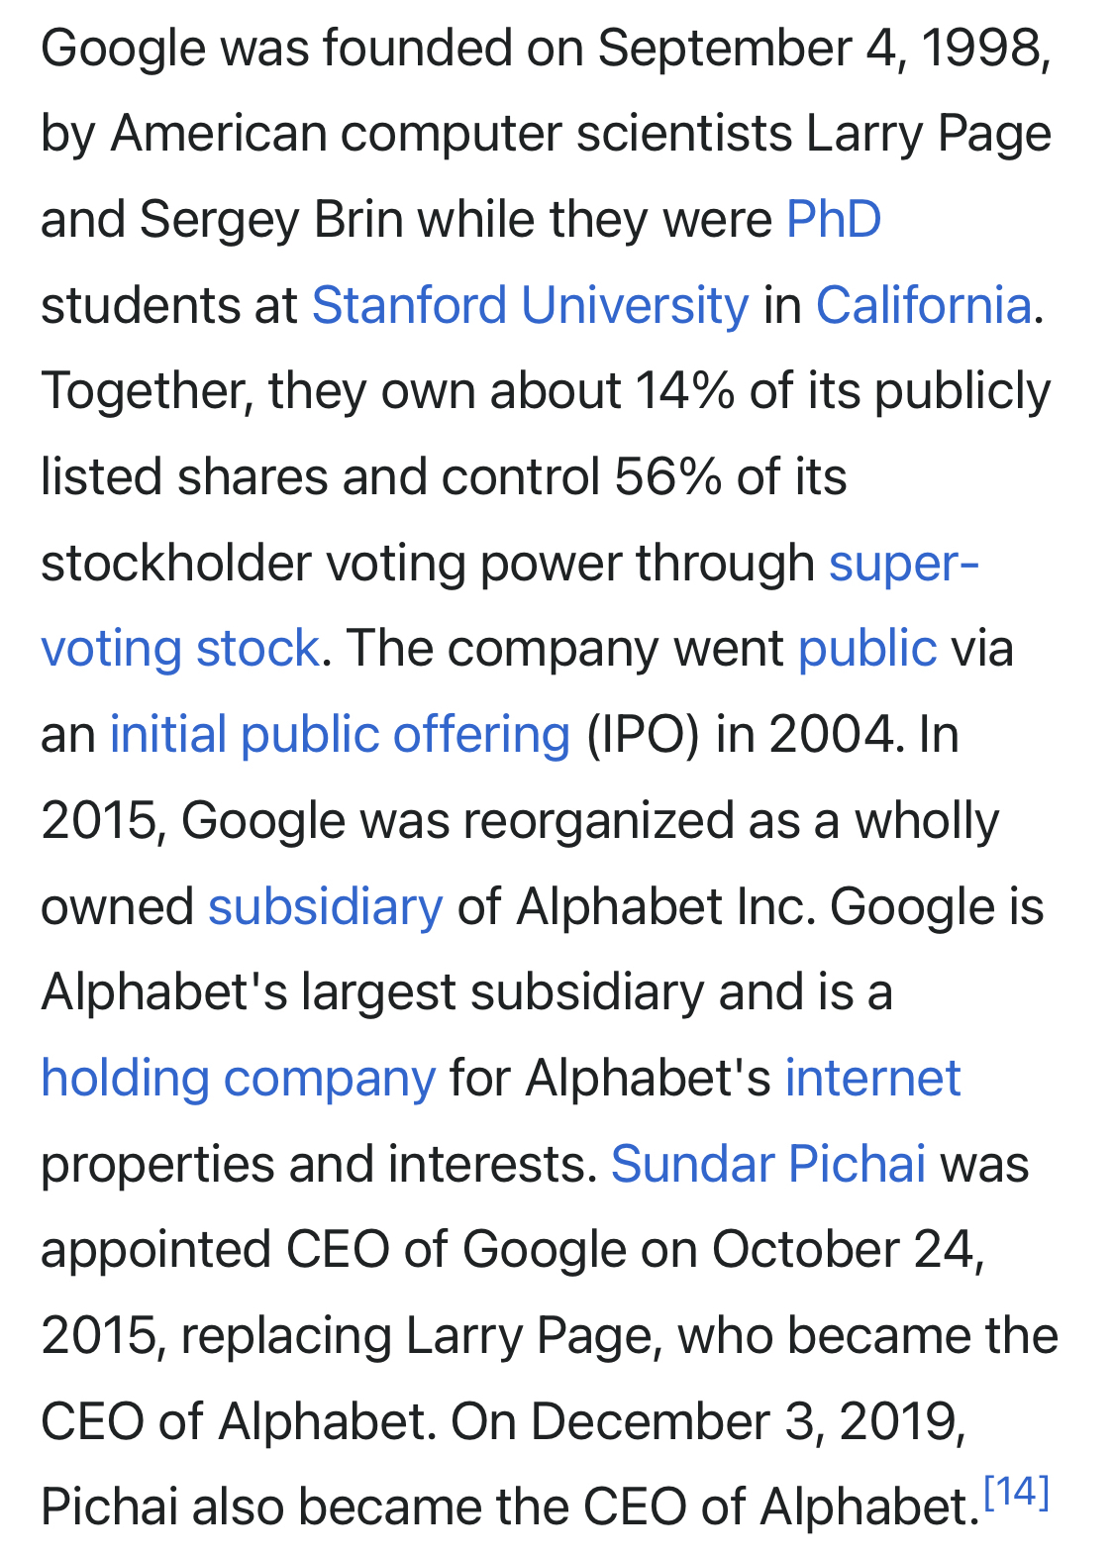The image size is (1114, 1559).
Task: Follow the Stanford University link
Action: 530,306
